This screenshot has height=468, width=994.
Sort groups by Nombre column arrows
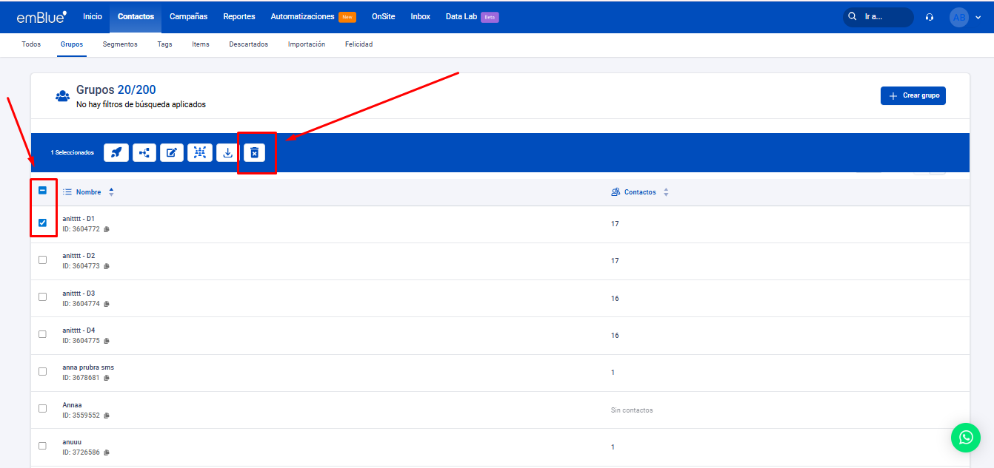(x=111, y=192)
